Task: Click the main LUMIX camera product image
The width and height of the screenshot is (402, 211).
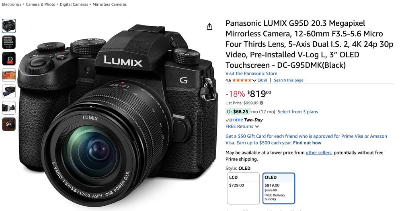Action: (118, 115)
